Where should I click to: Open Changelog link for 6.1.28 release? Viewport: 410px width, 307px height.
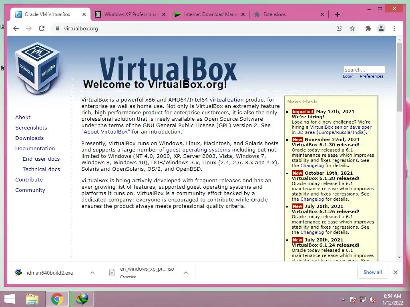[312, 199]
